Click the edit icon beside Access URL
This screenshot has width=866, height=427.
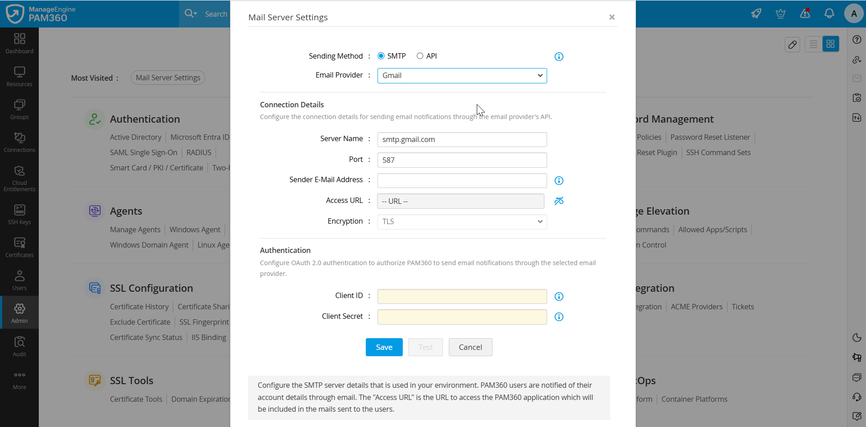[x=559, y=201]
